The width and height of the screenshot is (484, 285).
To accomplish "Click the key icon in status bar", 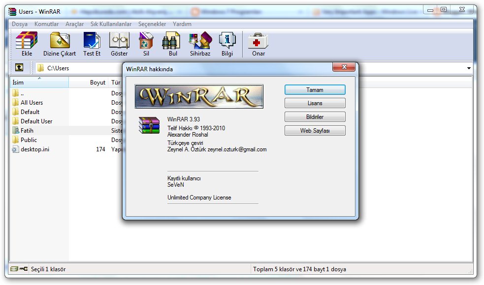I will [x=24, y=269].
